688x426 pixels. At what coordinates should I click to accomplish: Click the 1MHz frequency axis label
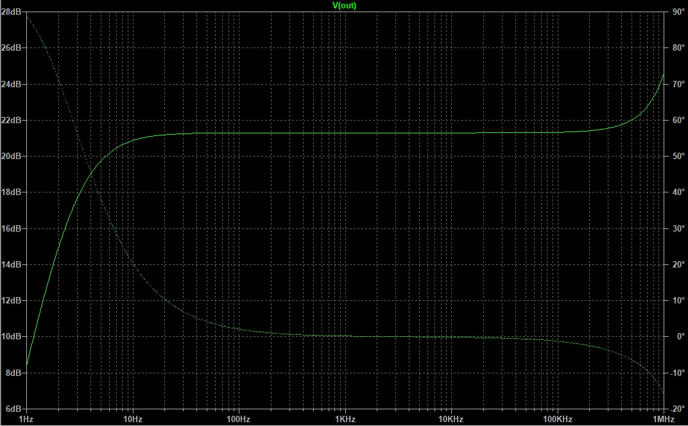(x=663, y=419)
